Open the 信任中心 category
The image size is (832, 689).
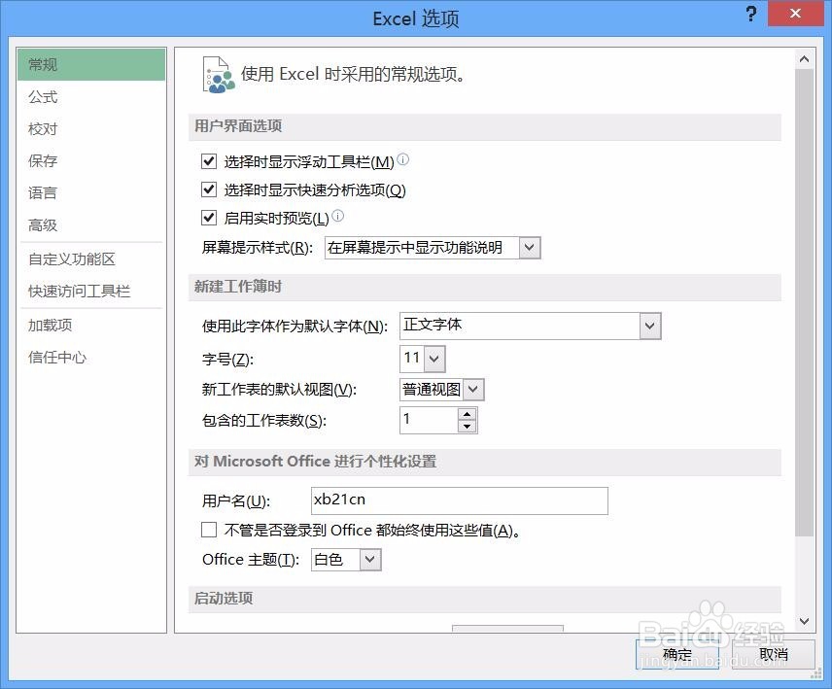pos(91,357)
